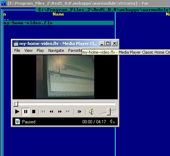Maximize the Media Player window

click(x=108, y=44)
